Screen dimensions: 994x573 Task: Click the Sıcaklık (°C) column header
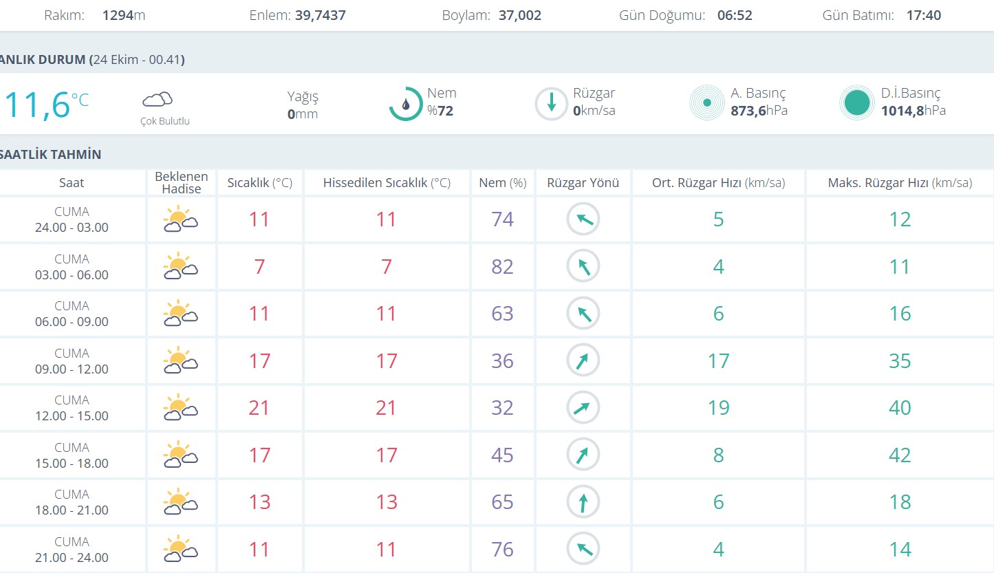[x=259, y=183]
